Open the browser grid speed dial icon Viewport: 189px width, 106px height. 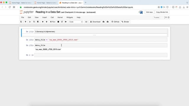pos(14,7)
